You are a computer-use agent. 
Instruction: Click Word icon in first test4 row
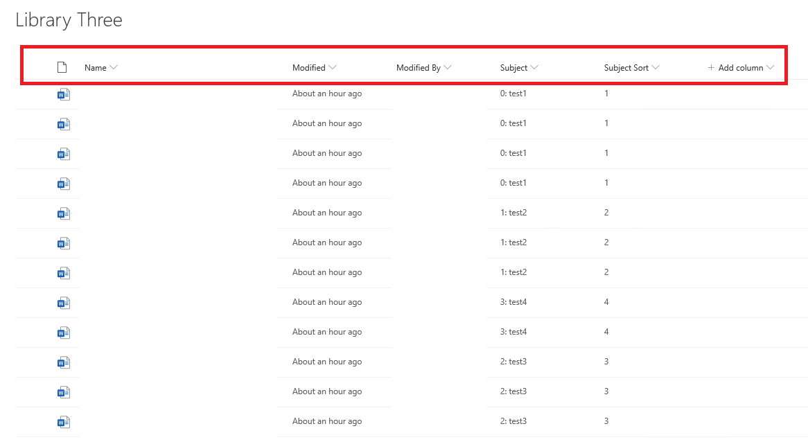point(63,303)
